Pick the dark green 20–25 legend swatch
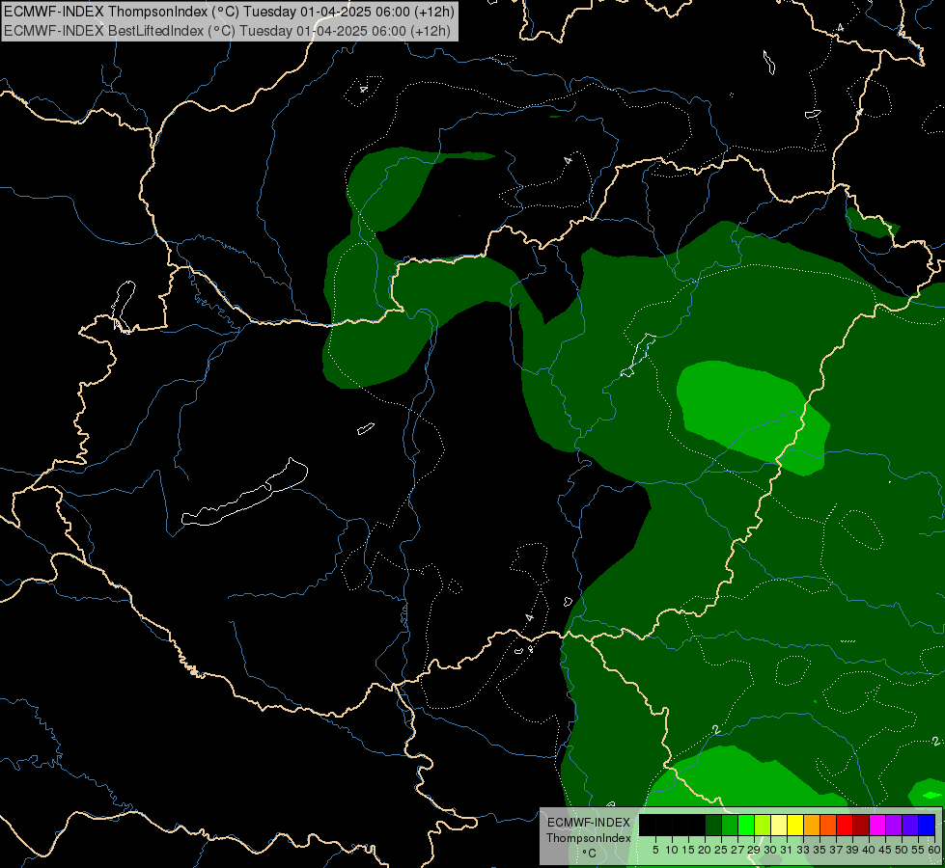This screenshot has width=945, height=868. point(713,825)
